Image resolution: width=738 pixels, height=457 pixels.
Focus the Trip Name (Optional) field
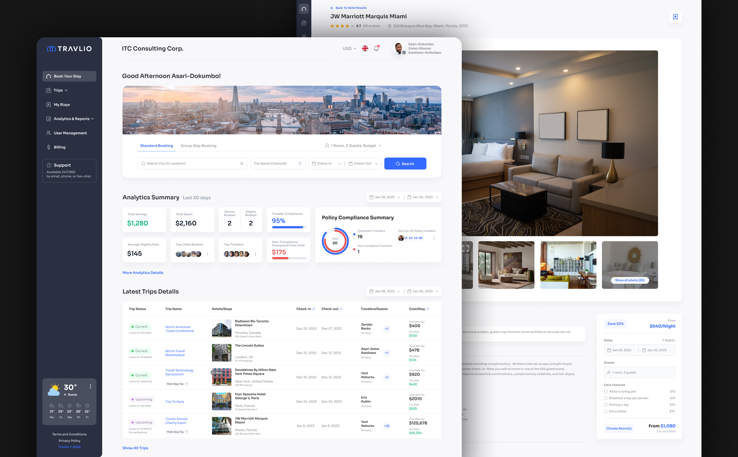coord(277,163)
